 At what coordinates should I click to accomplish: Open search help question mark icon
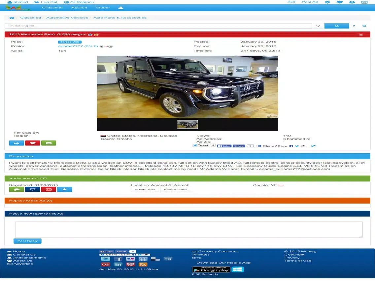354,26
